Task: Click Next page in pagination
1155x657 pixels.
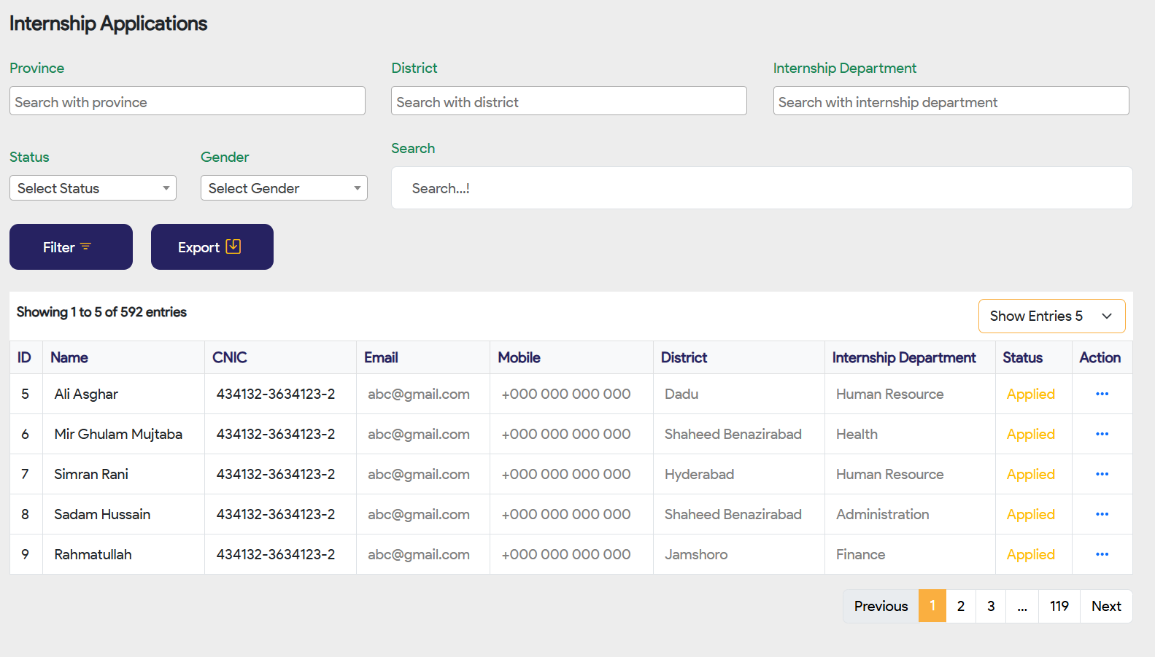Action: click(x=1106, y=606)
